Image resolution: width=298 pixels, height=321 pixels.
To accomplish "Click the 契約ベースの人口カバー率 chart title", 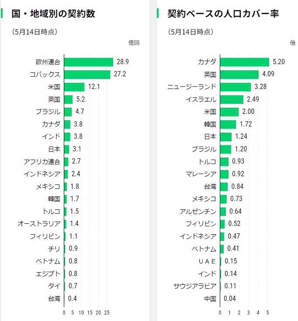I will (x=223, y=14).
